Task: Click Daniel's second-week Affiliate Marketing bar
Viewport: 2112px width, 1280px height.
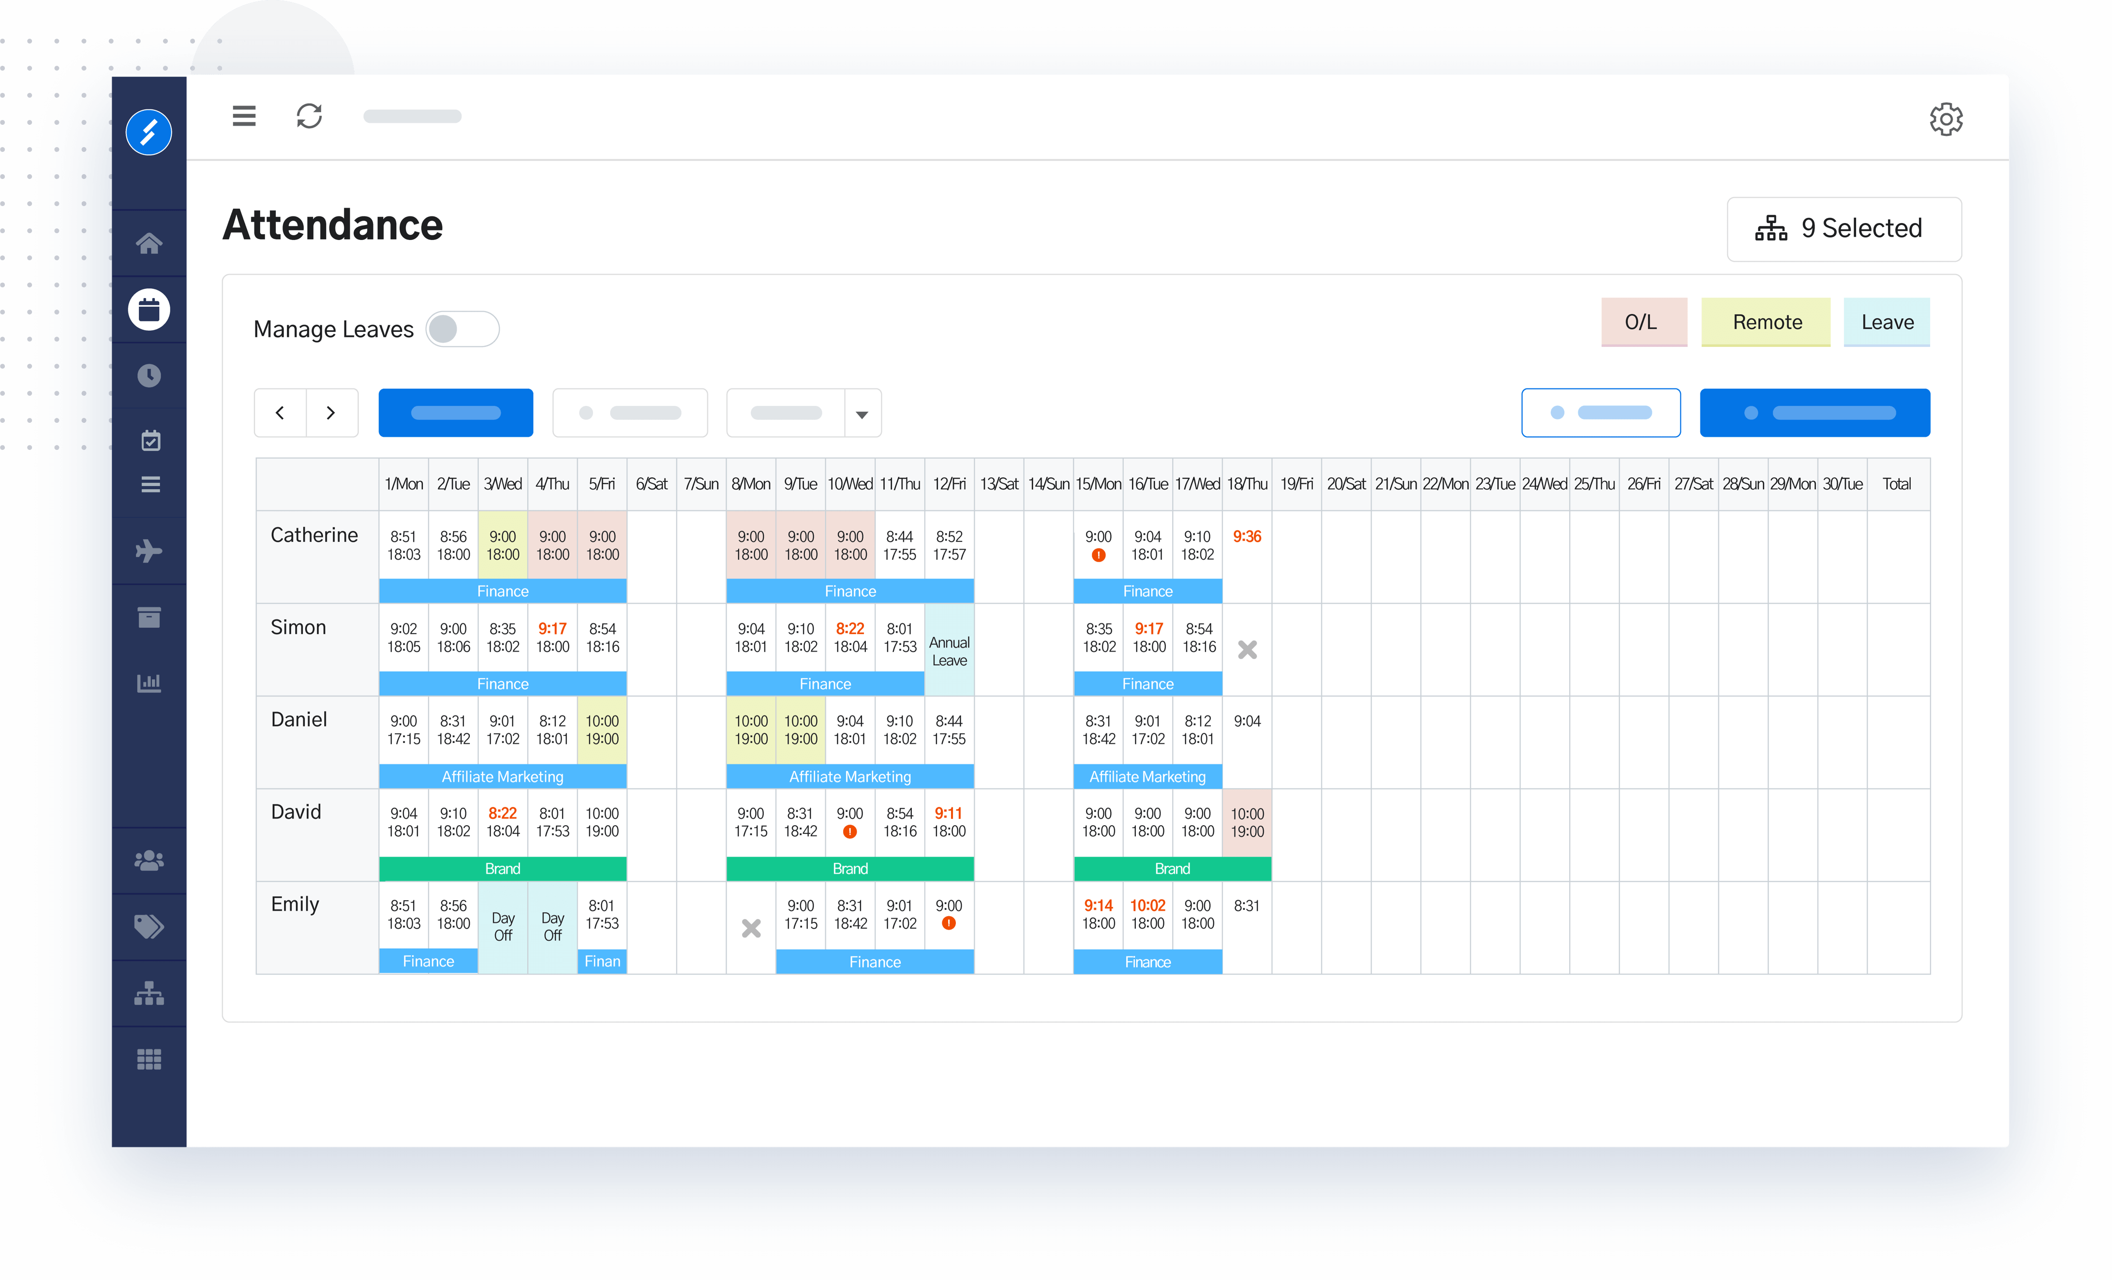Action: pyautogui.click(x=850, y=777)
